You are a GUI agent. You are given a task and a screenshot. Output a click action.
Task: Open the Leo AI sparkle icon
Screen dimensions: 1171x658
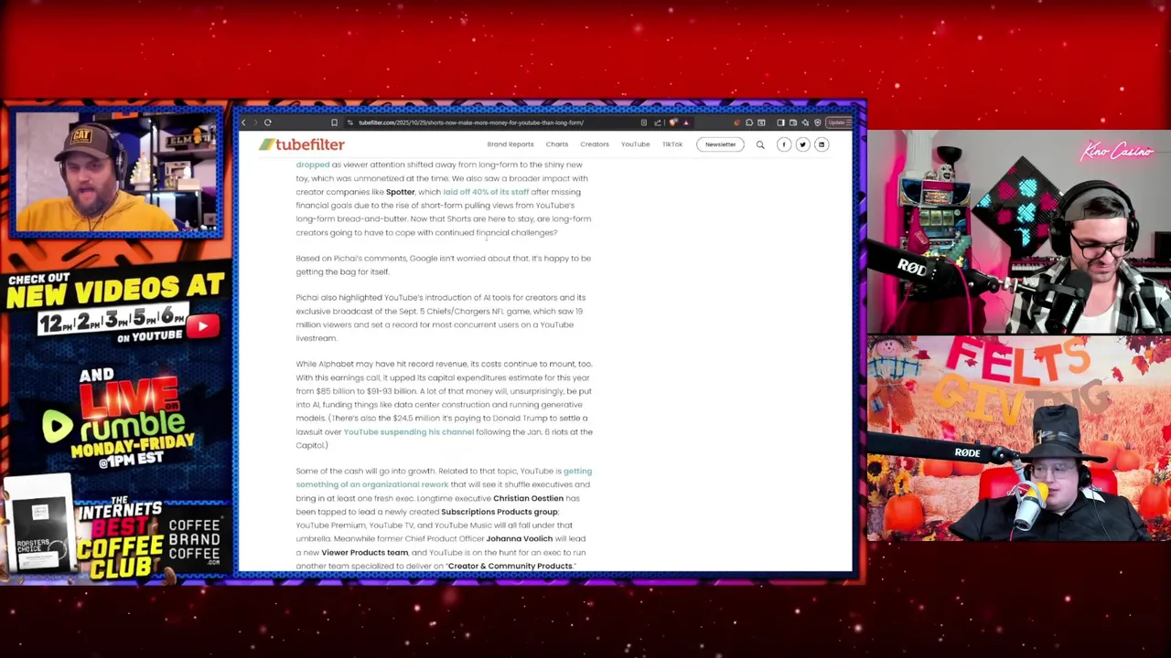(805, 122)
